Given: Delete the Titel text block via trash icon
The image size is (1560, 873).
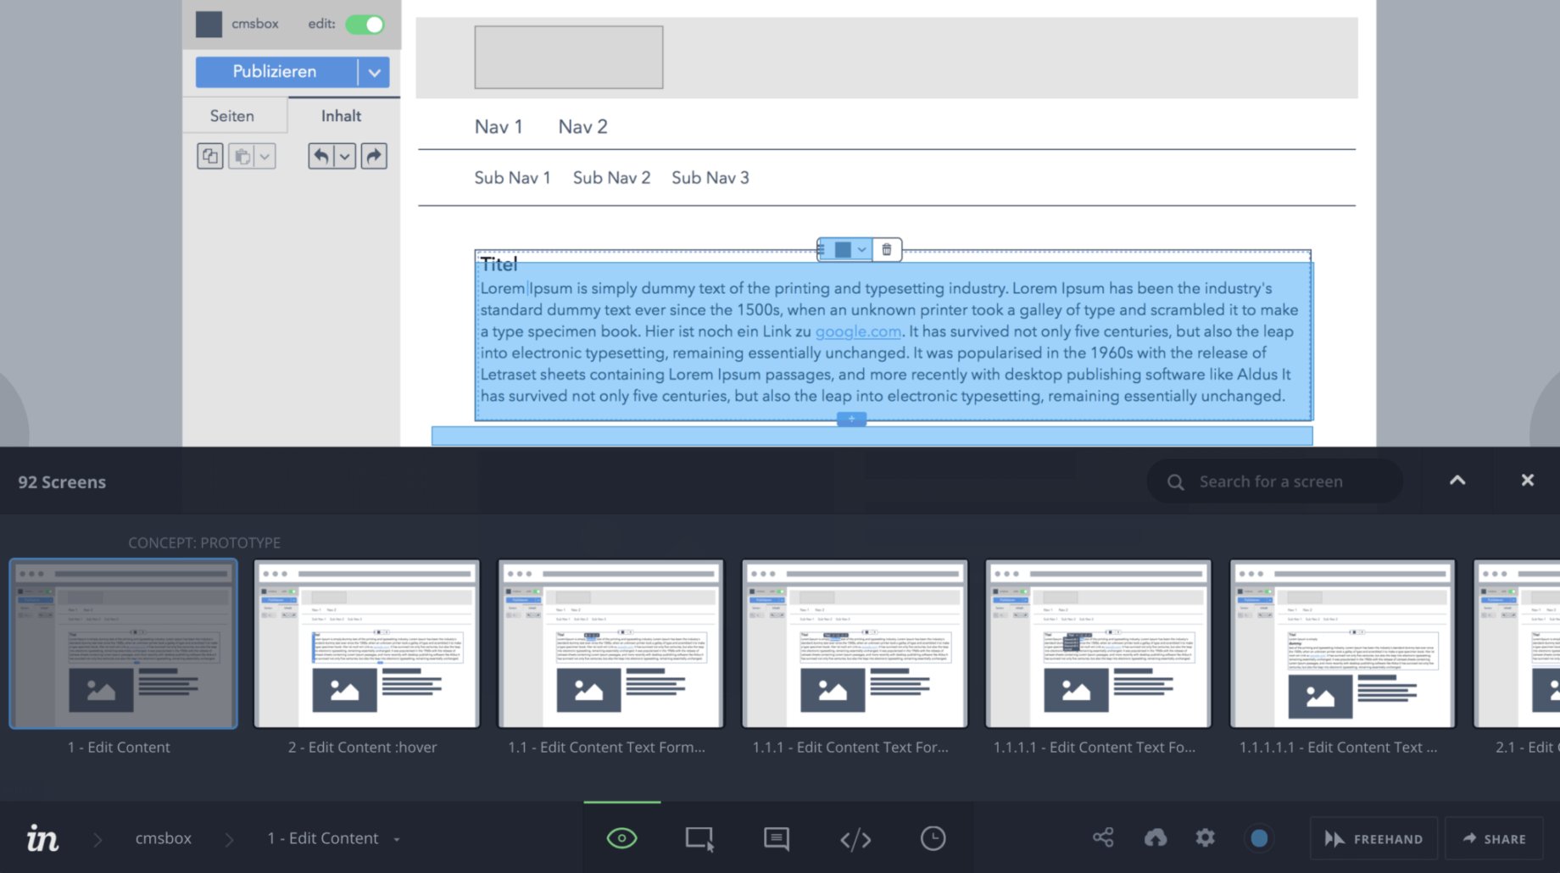Looking at the screenshot, I should tap(886, 249).
